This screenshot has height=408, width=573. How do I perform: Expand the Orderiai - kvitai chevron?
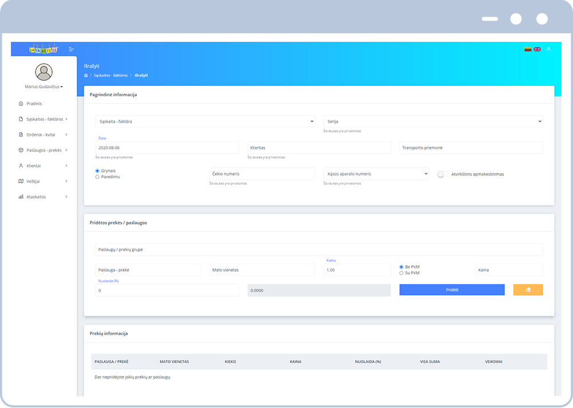pyautogui.click(x=66, y=135)
